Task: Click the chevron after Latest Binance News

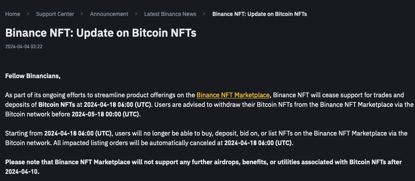Action: coord(204,14)
